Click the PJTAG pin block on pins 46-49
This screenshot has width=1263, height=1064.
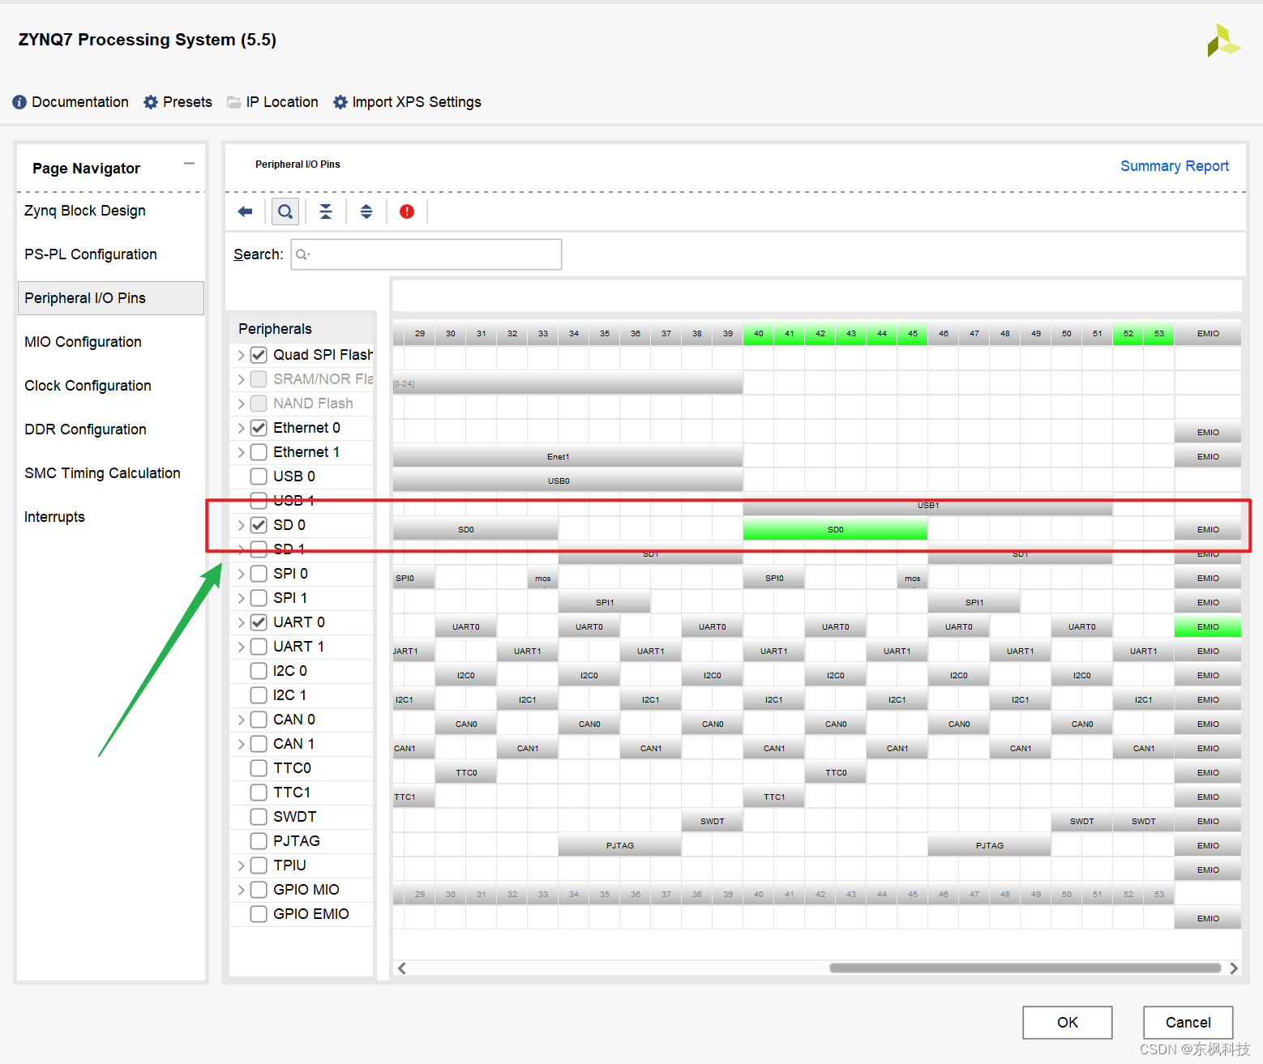pos(989,845)
